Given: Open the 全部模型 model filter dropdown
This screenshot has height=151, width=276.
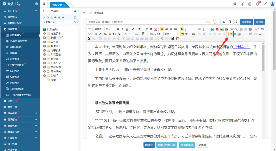Looking at the screenshot, I should [48, 22].
